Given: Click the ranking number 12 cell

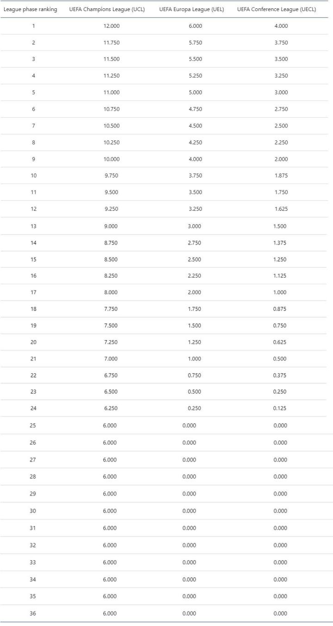Looking at the screenshot, I should tap(33, 209).
